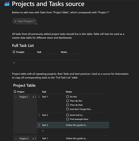Click the Task column header in Full Task List

coord(39,52)
